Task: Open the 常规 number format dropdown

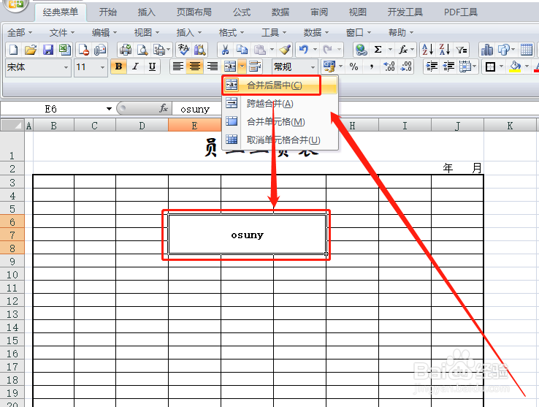Action: tap(313, 67)
